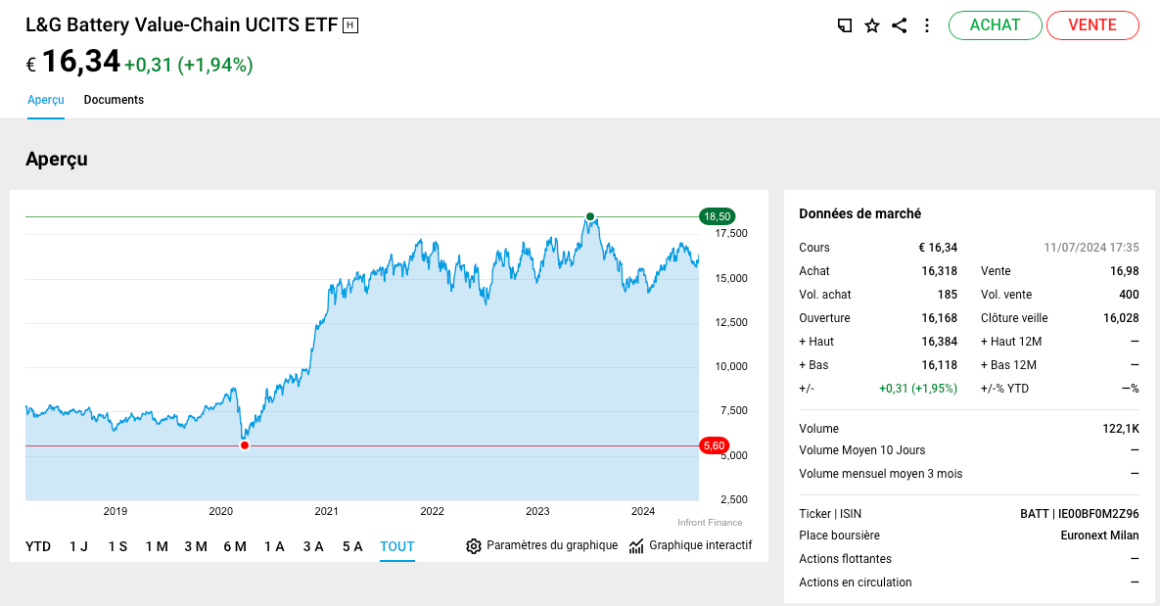
Task: Click the note/comment icon near ACHAT
Action: tap(844, 25)
